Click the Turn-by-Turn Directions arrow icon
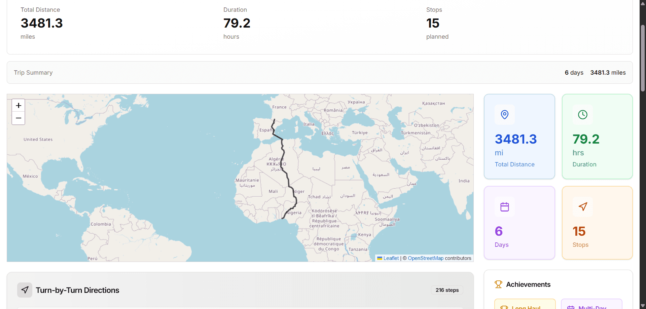 (25, 290)
